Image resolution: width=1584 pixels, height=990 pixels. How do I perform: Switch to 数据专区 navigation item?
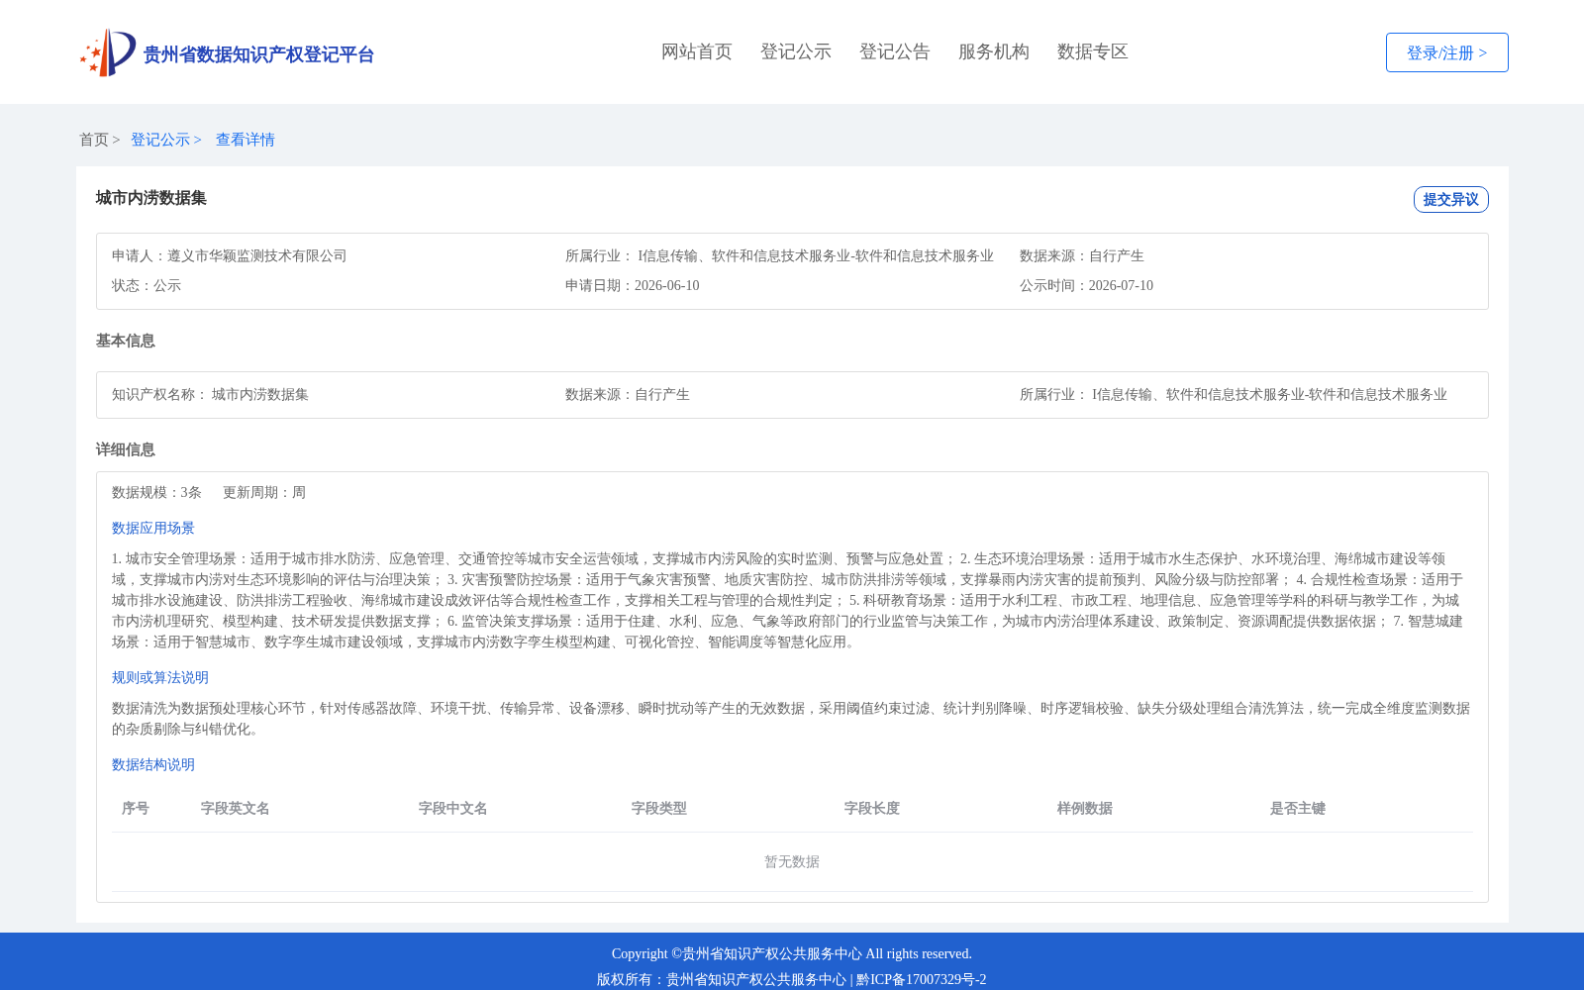point(1093,51)
